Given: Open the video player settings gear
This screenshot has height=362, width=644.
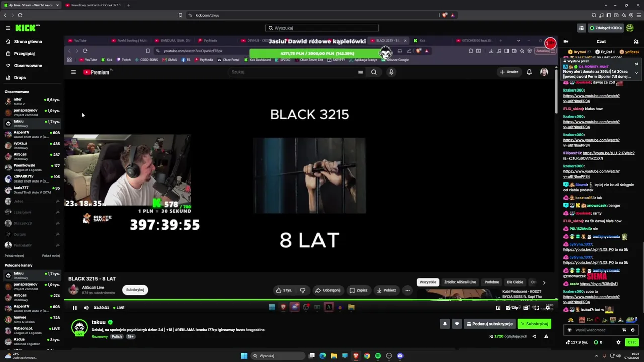Looking at the screenshot, I should click(548, 308).
